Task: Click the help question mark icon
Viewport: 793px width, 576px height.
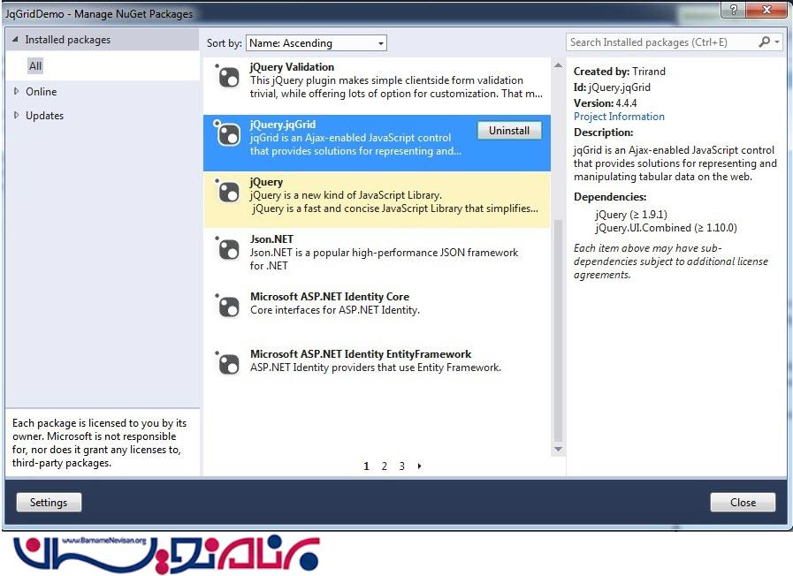Action: [732, 10]
